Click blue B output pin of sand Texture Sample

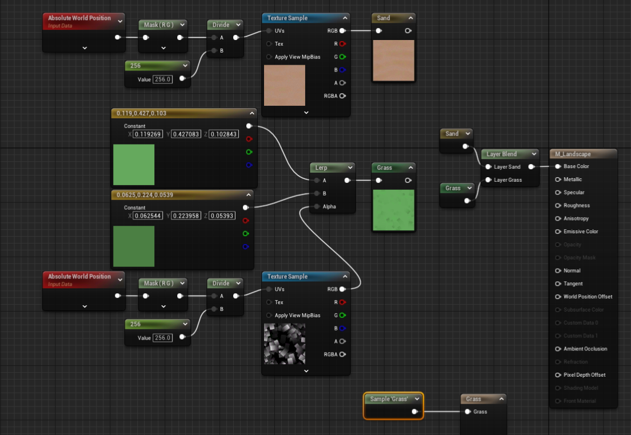pyautogui.click(x=342, y=70)
